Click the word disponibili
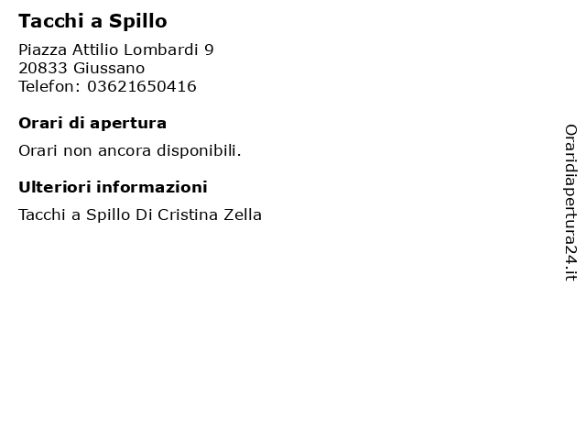 199,150
